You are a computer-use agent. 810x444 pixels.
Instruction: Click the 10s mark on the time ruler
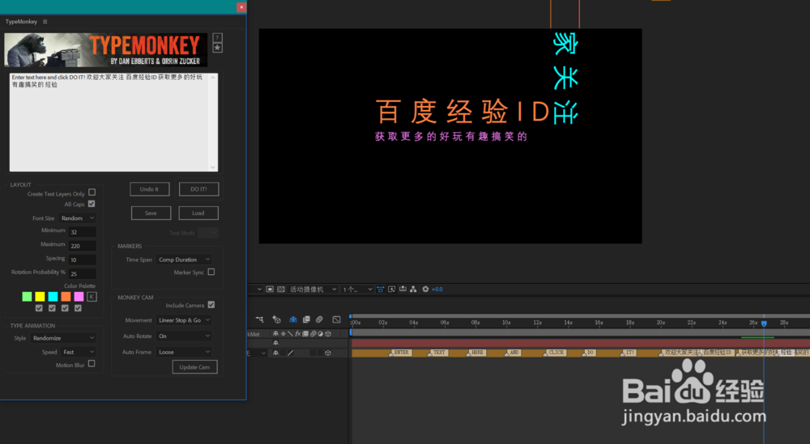506,323
